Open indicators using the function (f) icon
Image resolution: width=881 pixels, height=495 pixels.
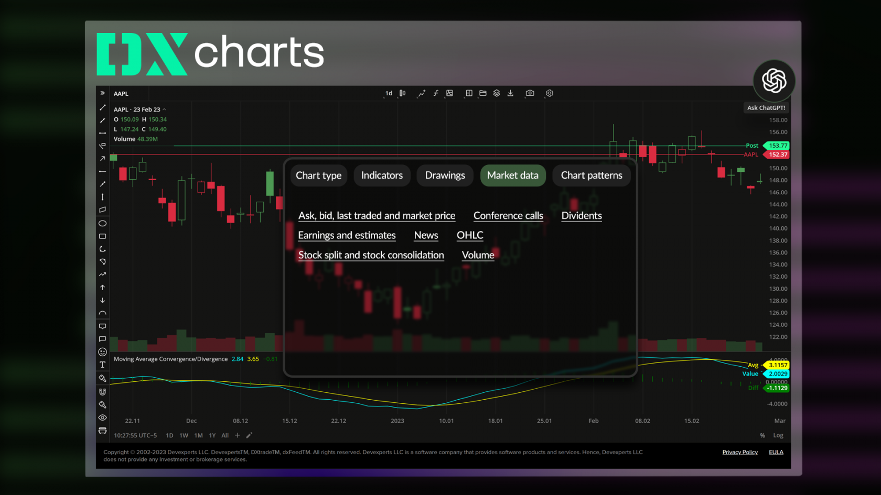(x=436, y=93)
